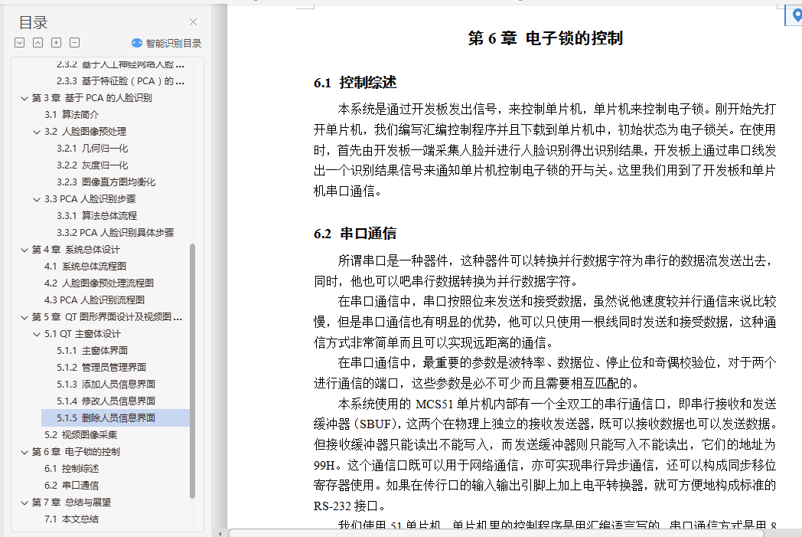802x537 pixels.
Task: Click 第 7 章 总结与展望 outline label
Action: click(71, 503)
